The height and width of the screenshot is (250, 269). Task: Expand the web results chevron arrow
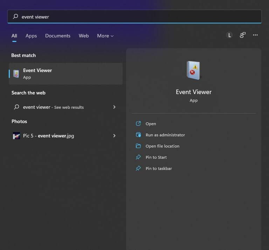coord(114,107)
